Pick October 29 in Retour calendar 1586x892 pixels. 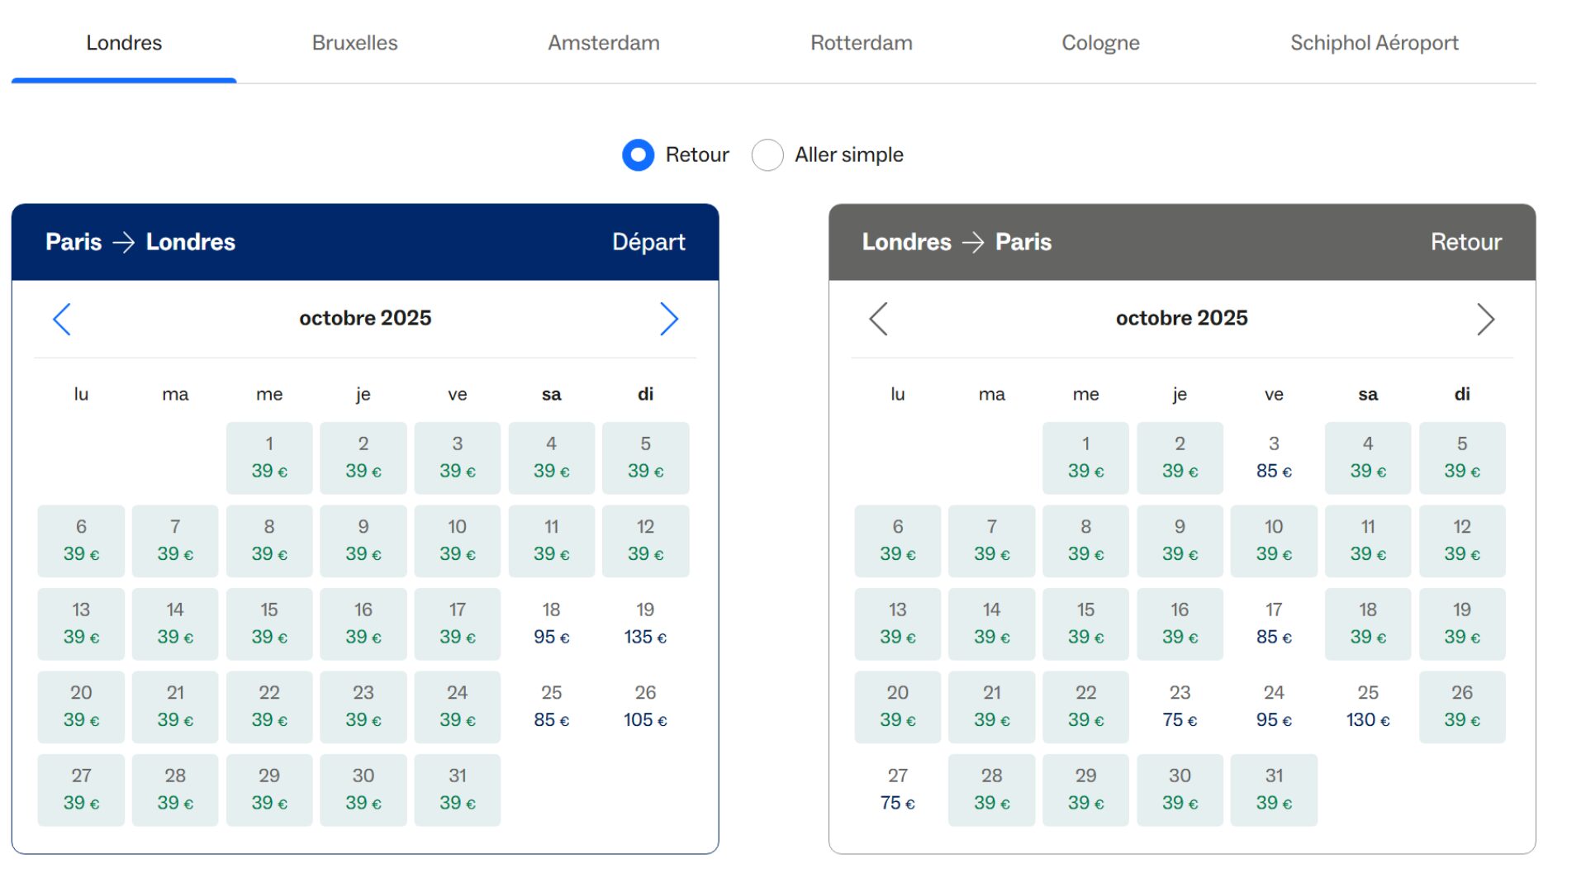(x=1085, y=790)
